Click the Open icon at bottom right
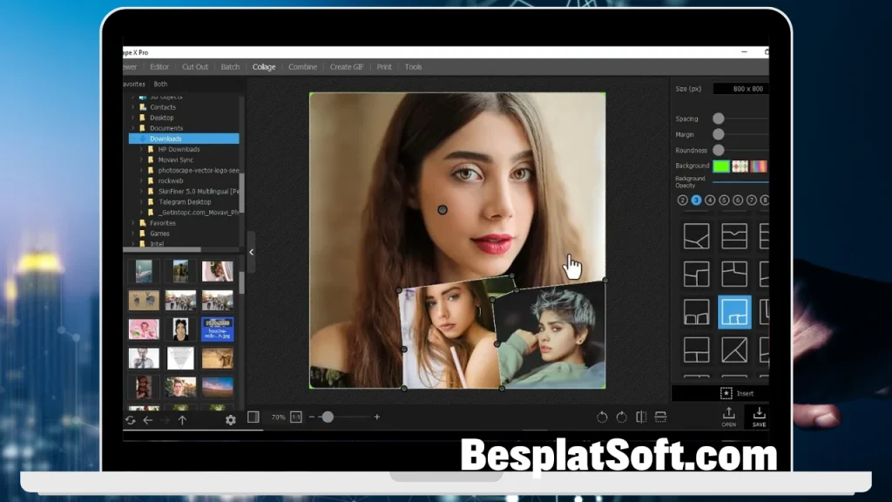Viewport: 892px width, 502px height. click(x=728, y=417)
